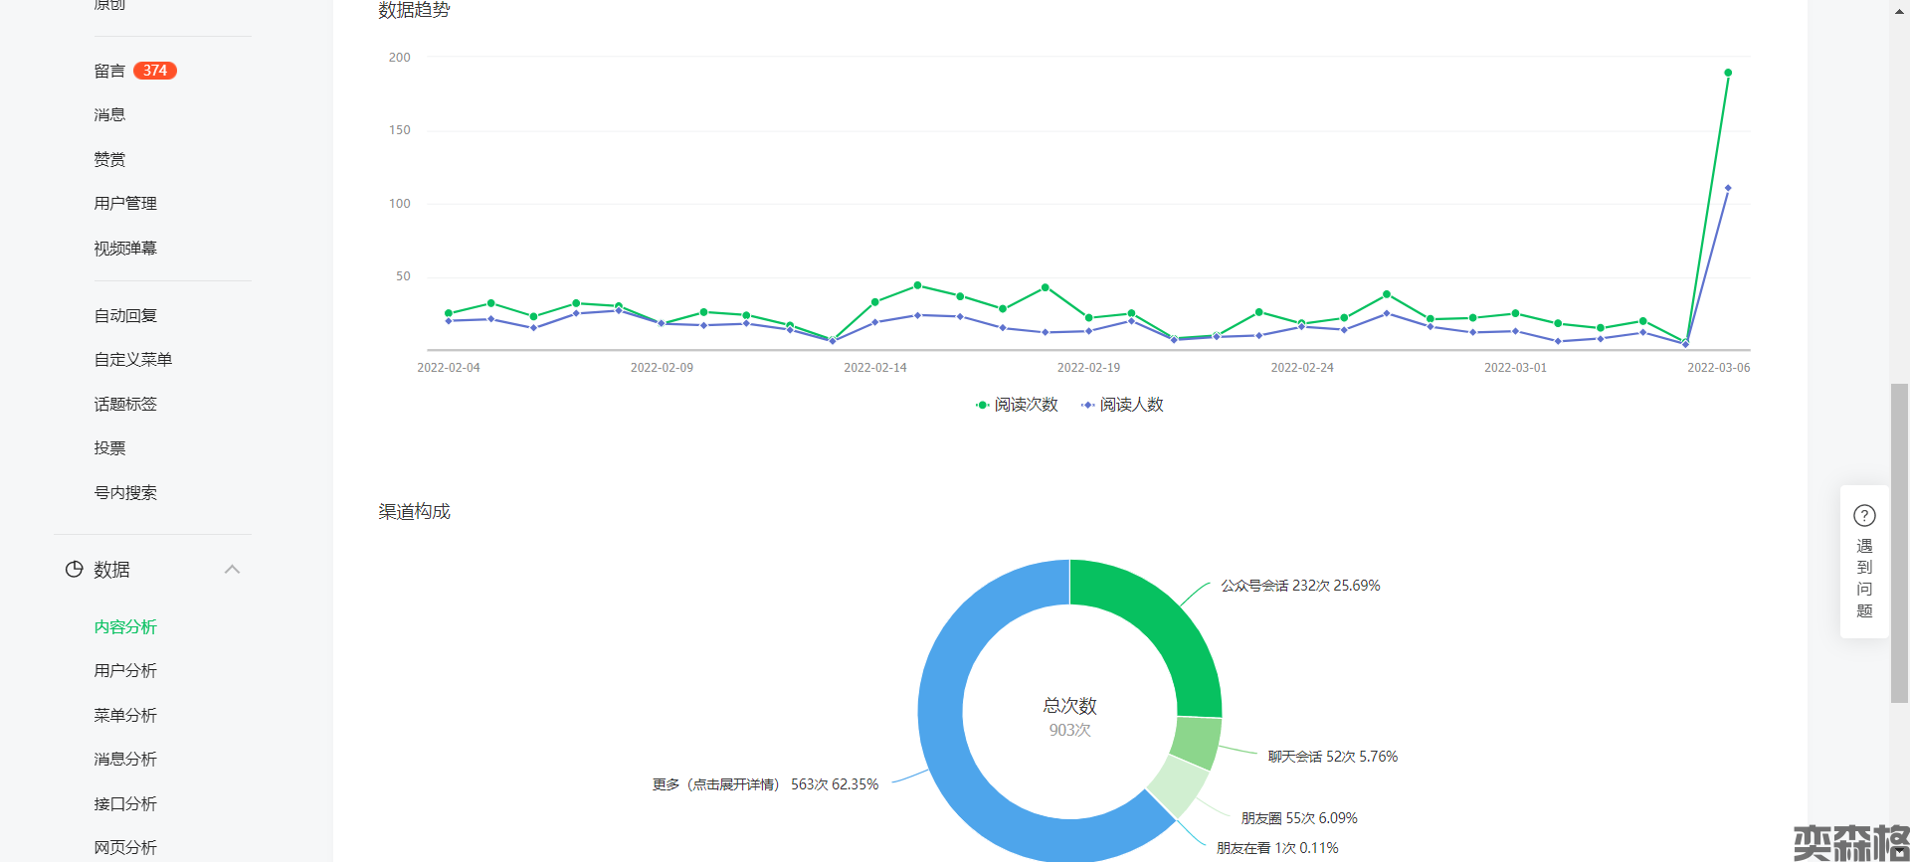The height and width of the screenshot is (862, 1910).
Task: Open 视频弹幕 in the sidebar
Action: pos(125,249)
